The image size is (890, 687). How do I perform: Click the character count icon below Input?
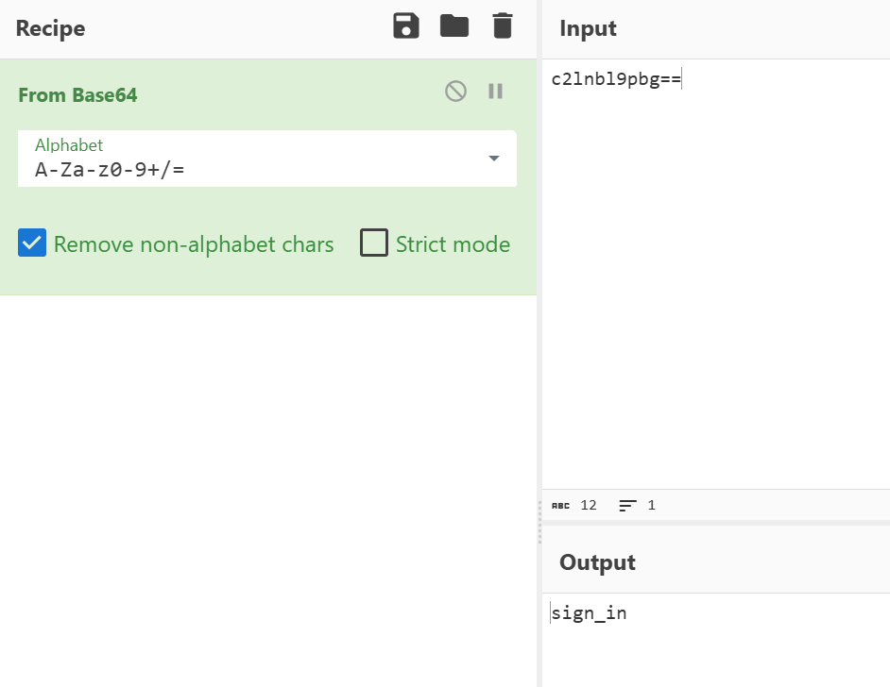coord(561,506)
